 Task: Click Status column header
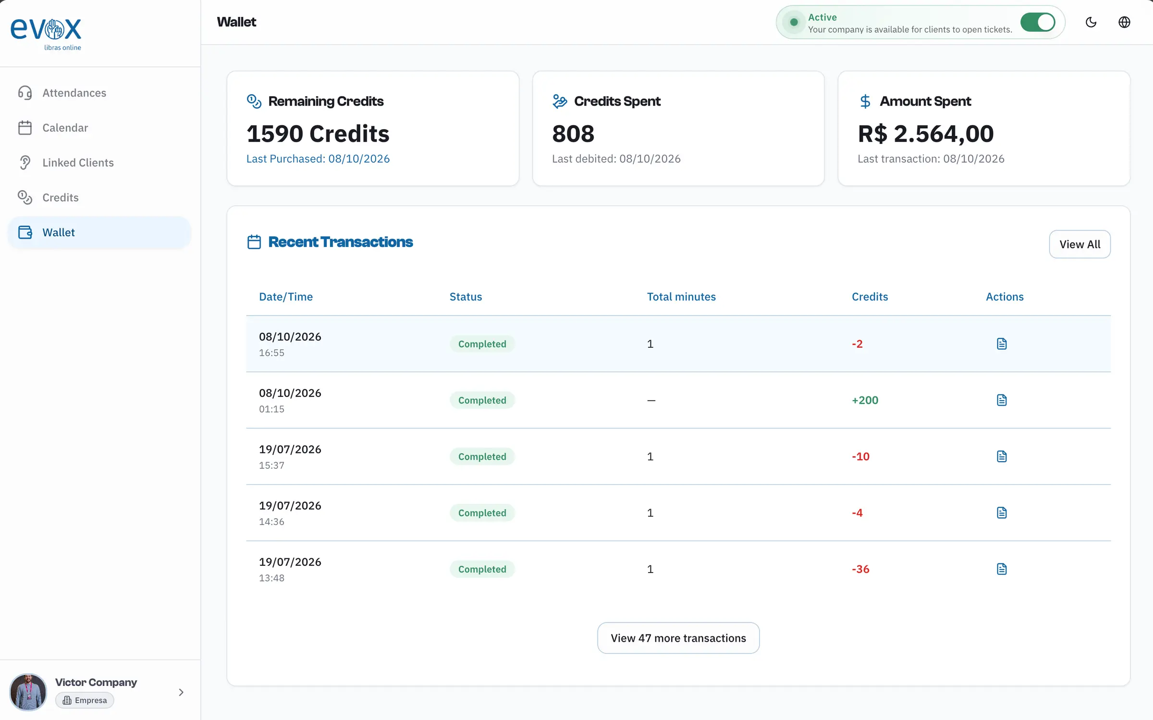466,297
